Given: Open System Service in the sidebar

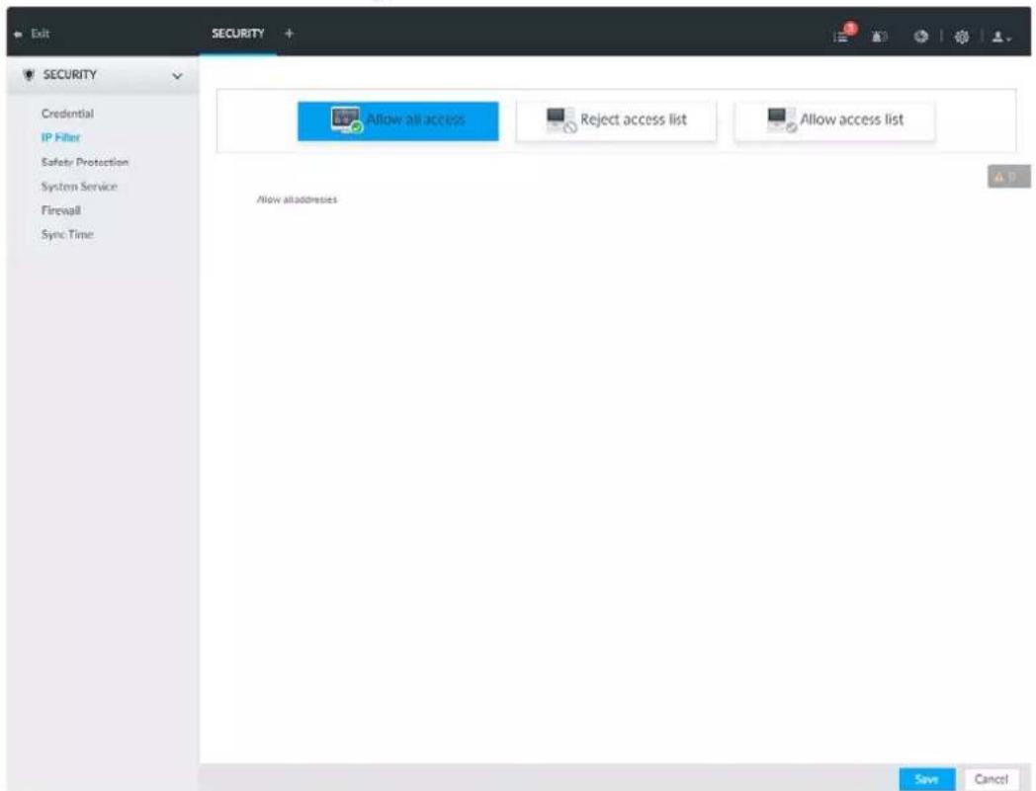Looking at the screenshot, I should [x=79, y=187].
